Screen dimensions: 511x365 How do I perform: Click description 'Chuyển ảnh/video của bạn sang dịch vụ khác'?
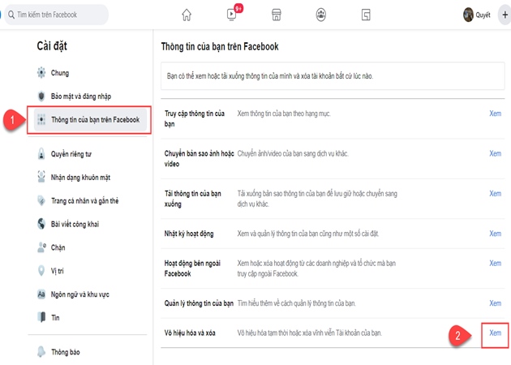(x=293, y=153)
